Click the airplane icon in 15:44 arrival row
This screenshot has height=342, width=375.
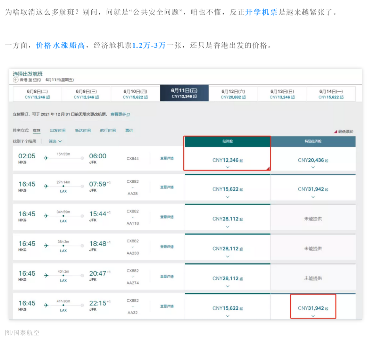point(46,216)
